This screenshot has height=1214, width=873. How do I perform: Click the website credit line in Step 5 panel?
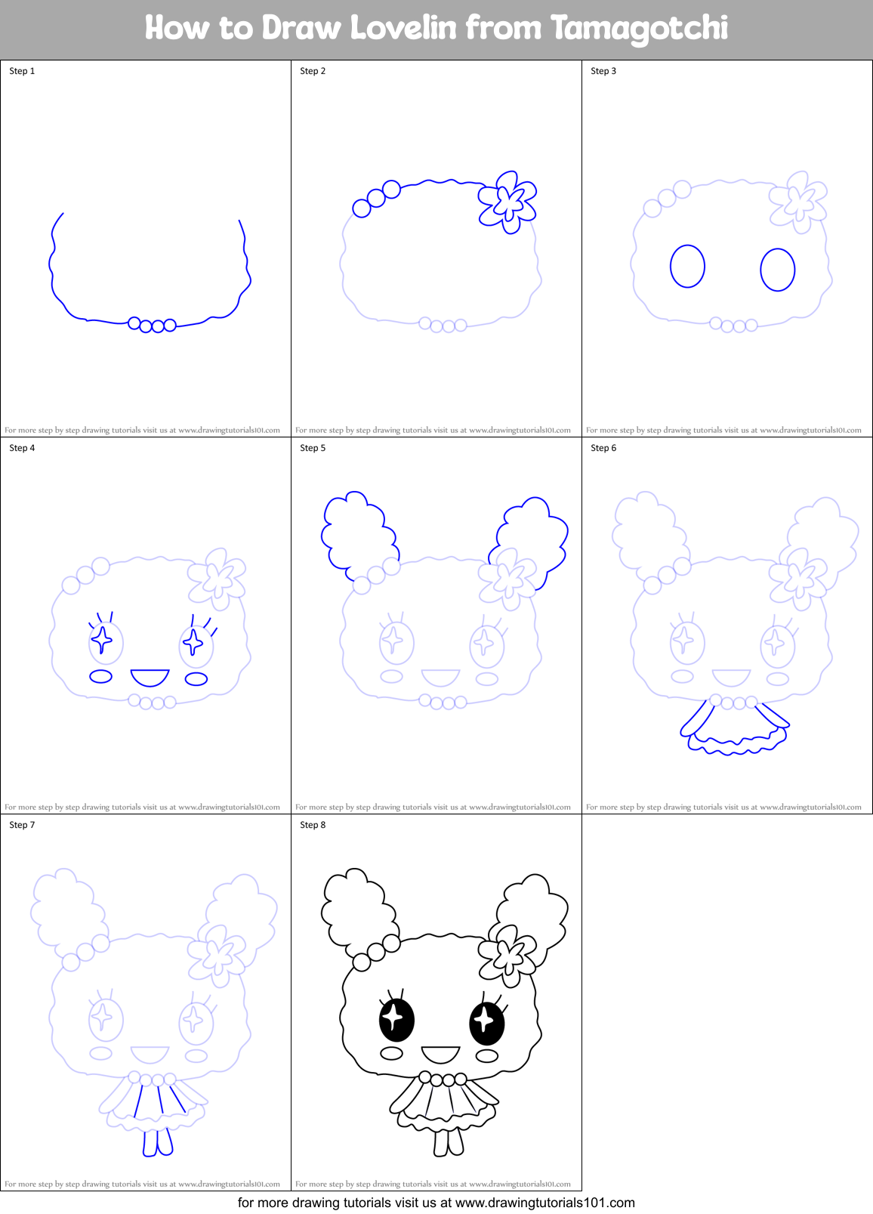[x=433, y=807]
